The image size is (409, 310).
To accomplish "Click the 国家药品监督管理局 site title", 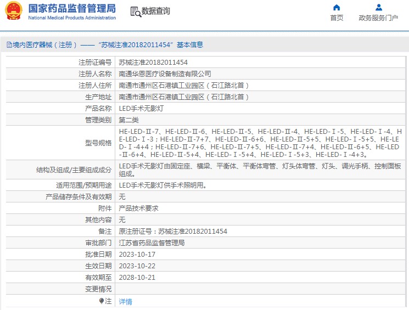I will 72,8.
